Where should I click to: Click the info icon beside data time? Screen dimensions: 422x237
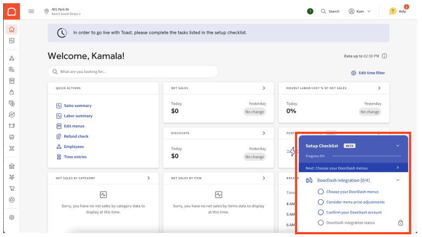(384, 56)
